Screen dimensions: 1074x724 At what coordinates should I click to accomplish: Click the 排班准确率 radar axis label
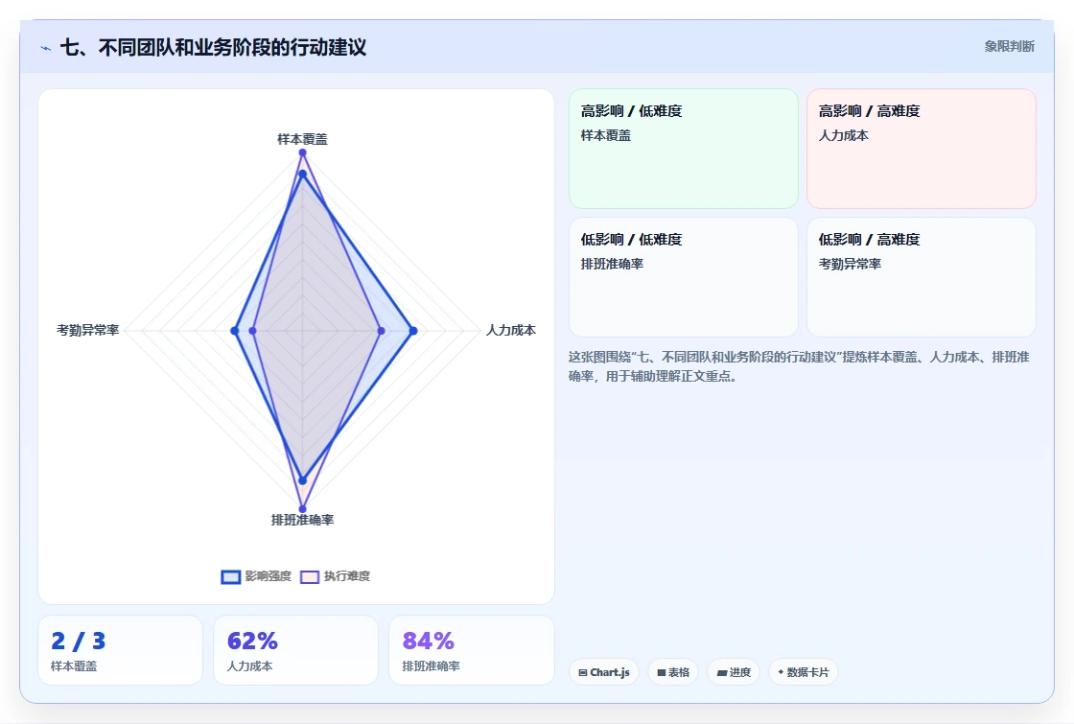pos(302,520)
